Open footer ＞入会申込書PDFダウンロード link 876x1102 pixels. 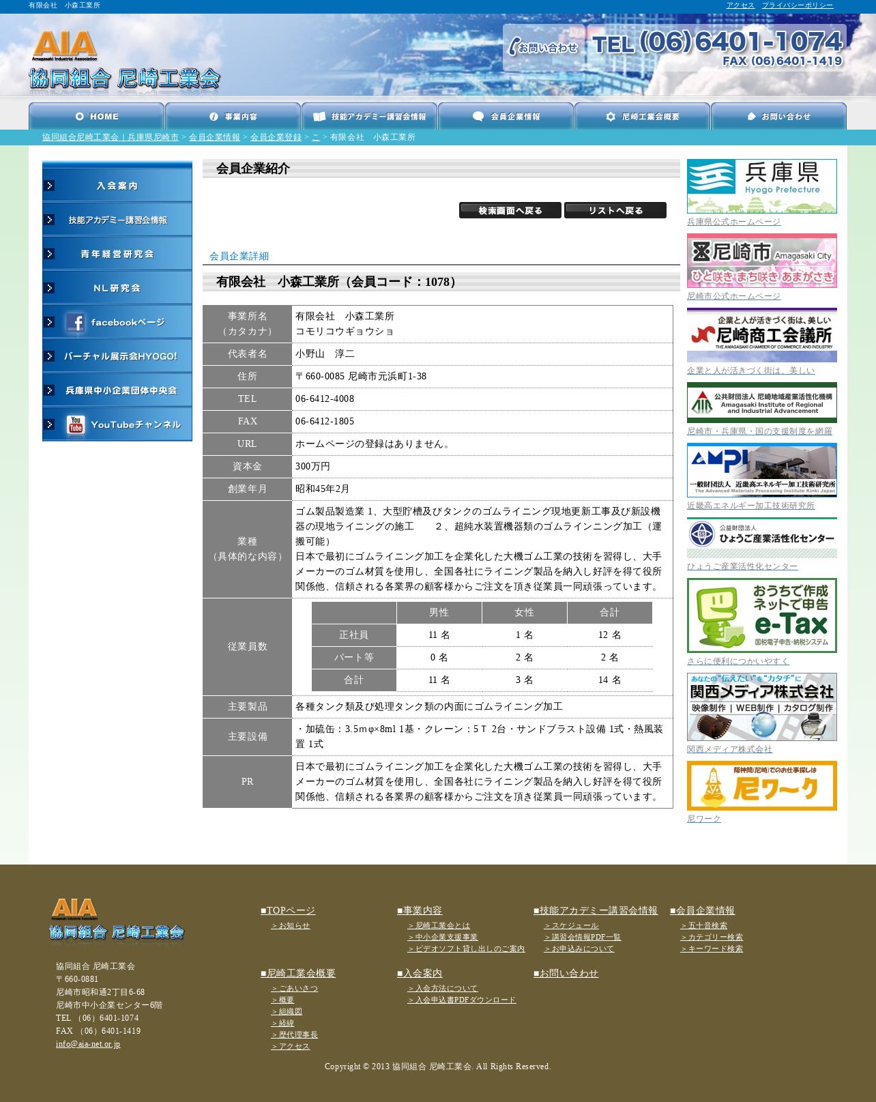coord(462,1000)
